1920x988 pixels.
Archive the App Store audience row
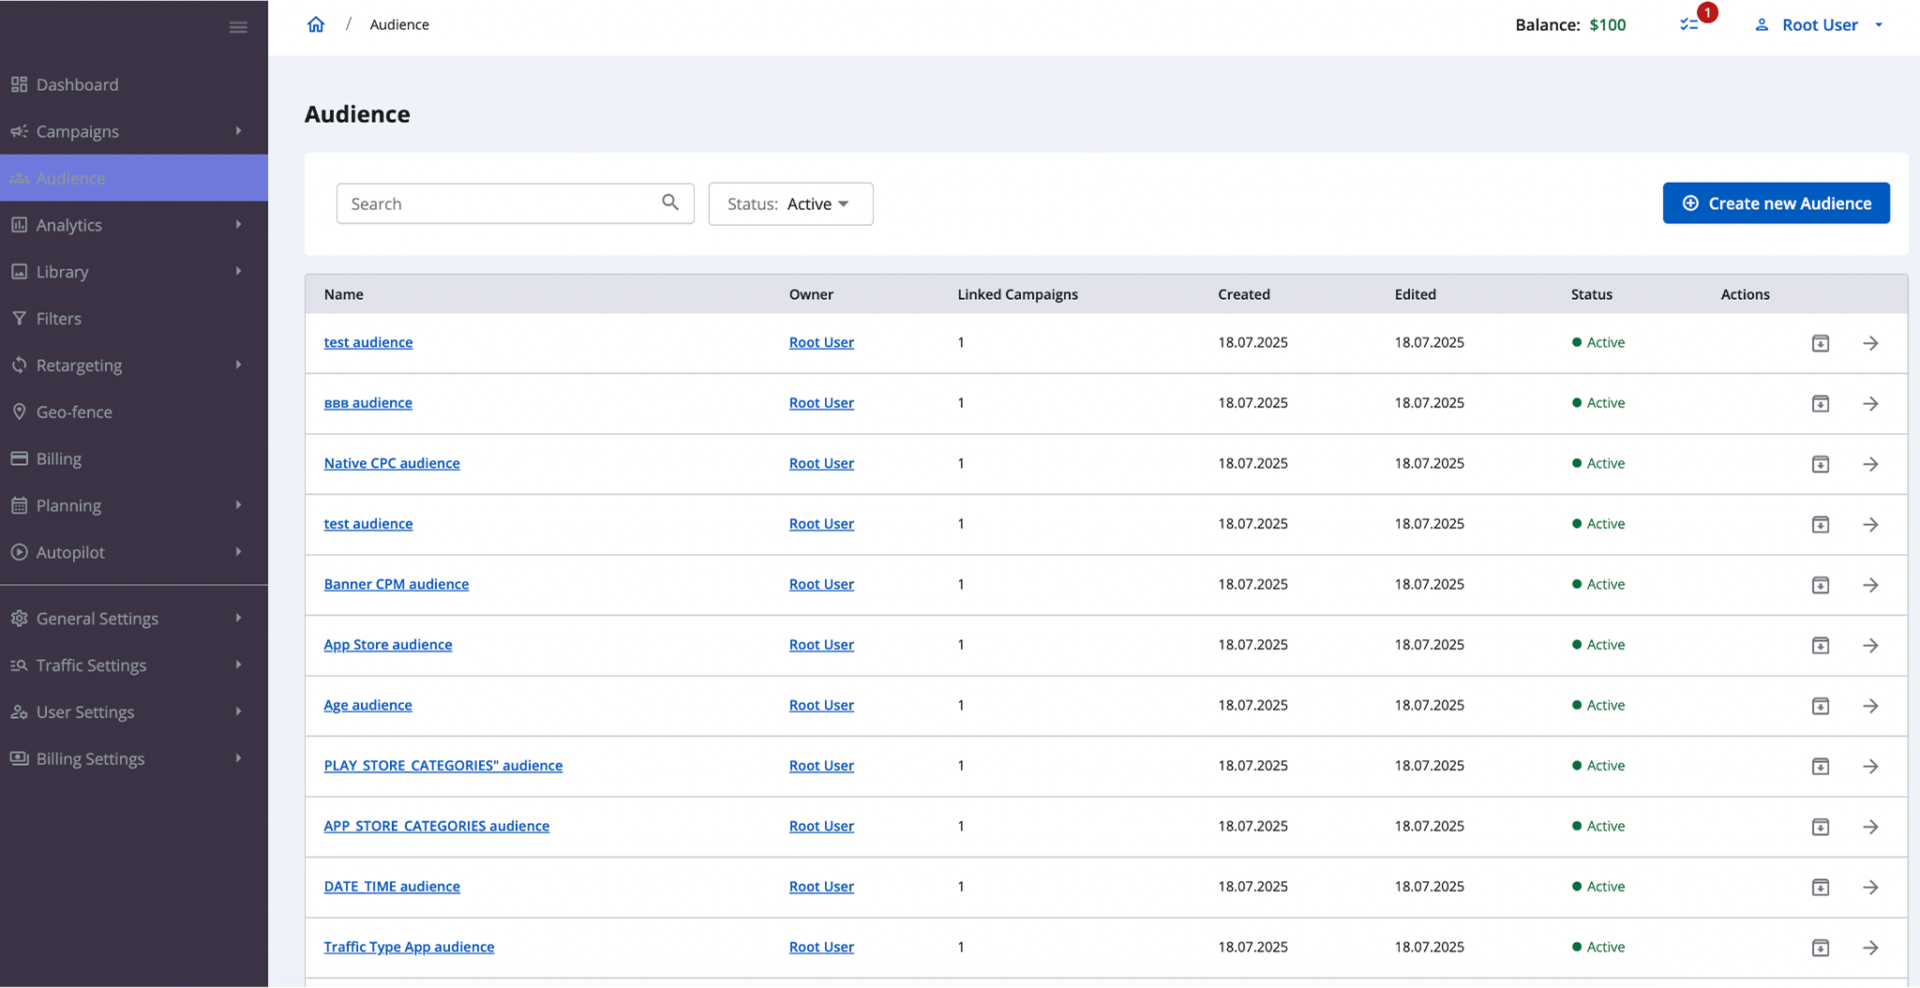coord(1821,645)
